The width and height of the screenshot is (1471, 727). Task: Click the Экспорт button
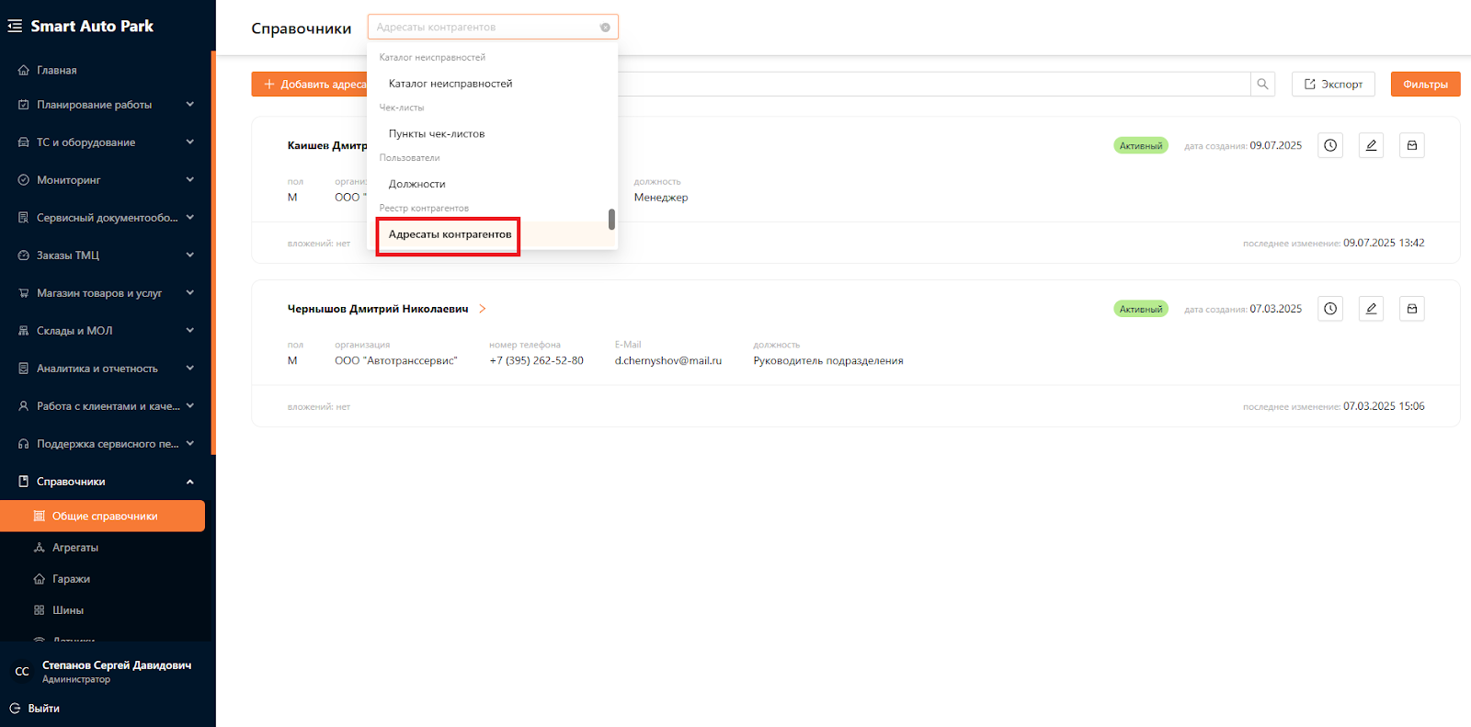pyautogui.click(x=1332, y=85)
